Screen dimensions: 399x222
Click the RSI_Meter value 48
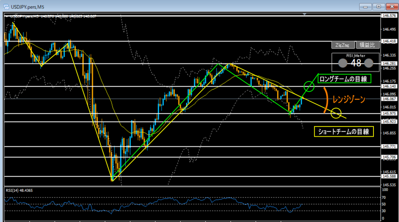pyautogui.click(x=356, y=64)
